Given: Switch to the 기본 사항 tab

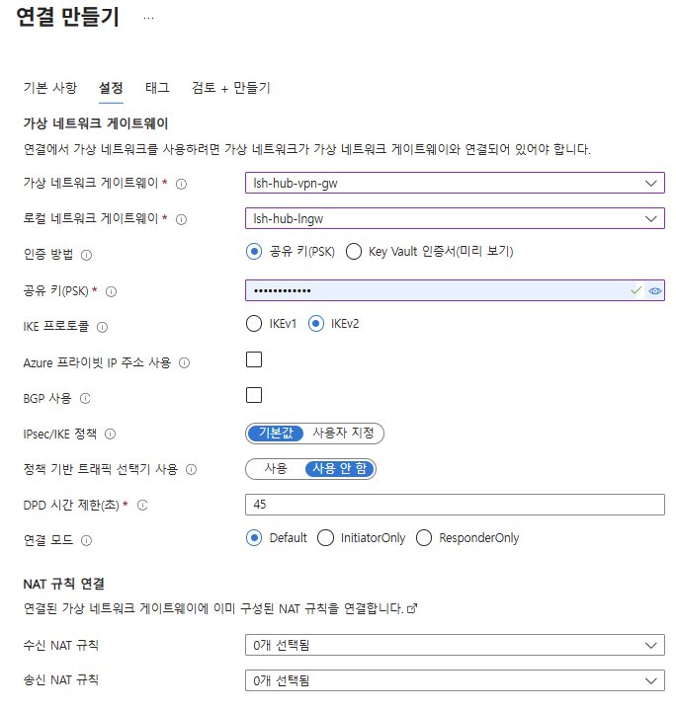Looking at the screenshot, I should coord(50,88).
